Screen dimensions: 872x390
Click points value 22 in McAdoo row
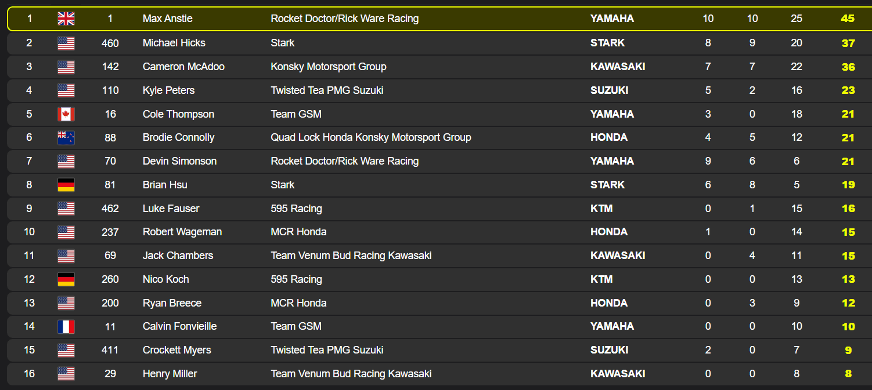click(797, 67)
